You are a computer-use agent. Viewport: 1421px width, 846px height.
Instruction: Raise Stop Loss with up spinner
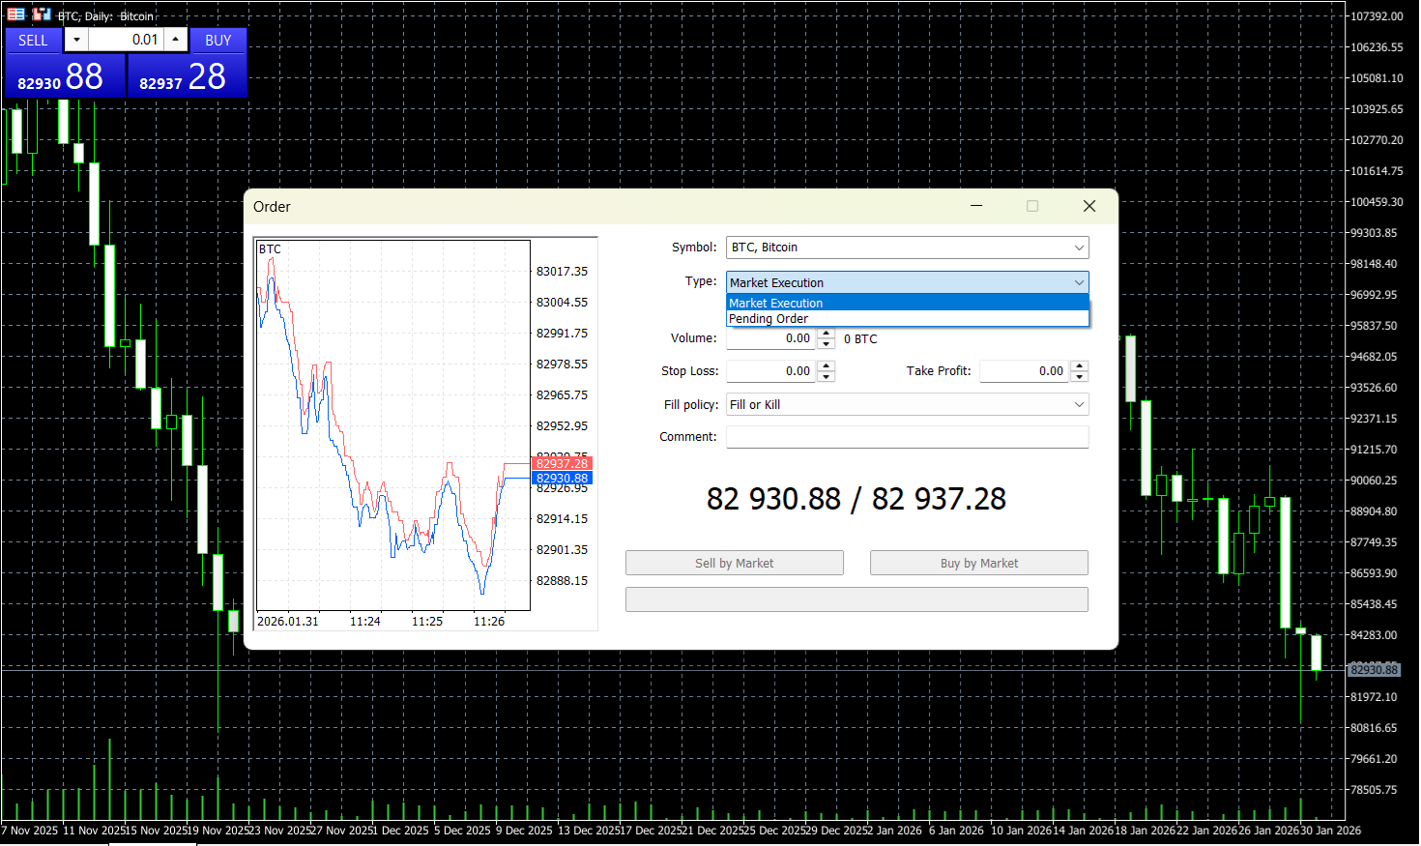(x=826, y=366)
